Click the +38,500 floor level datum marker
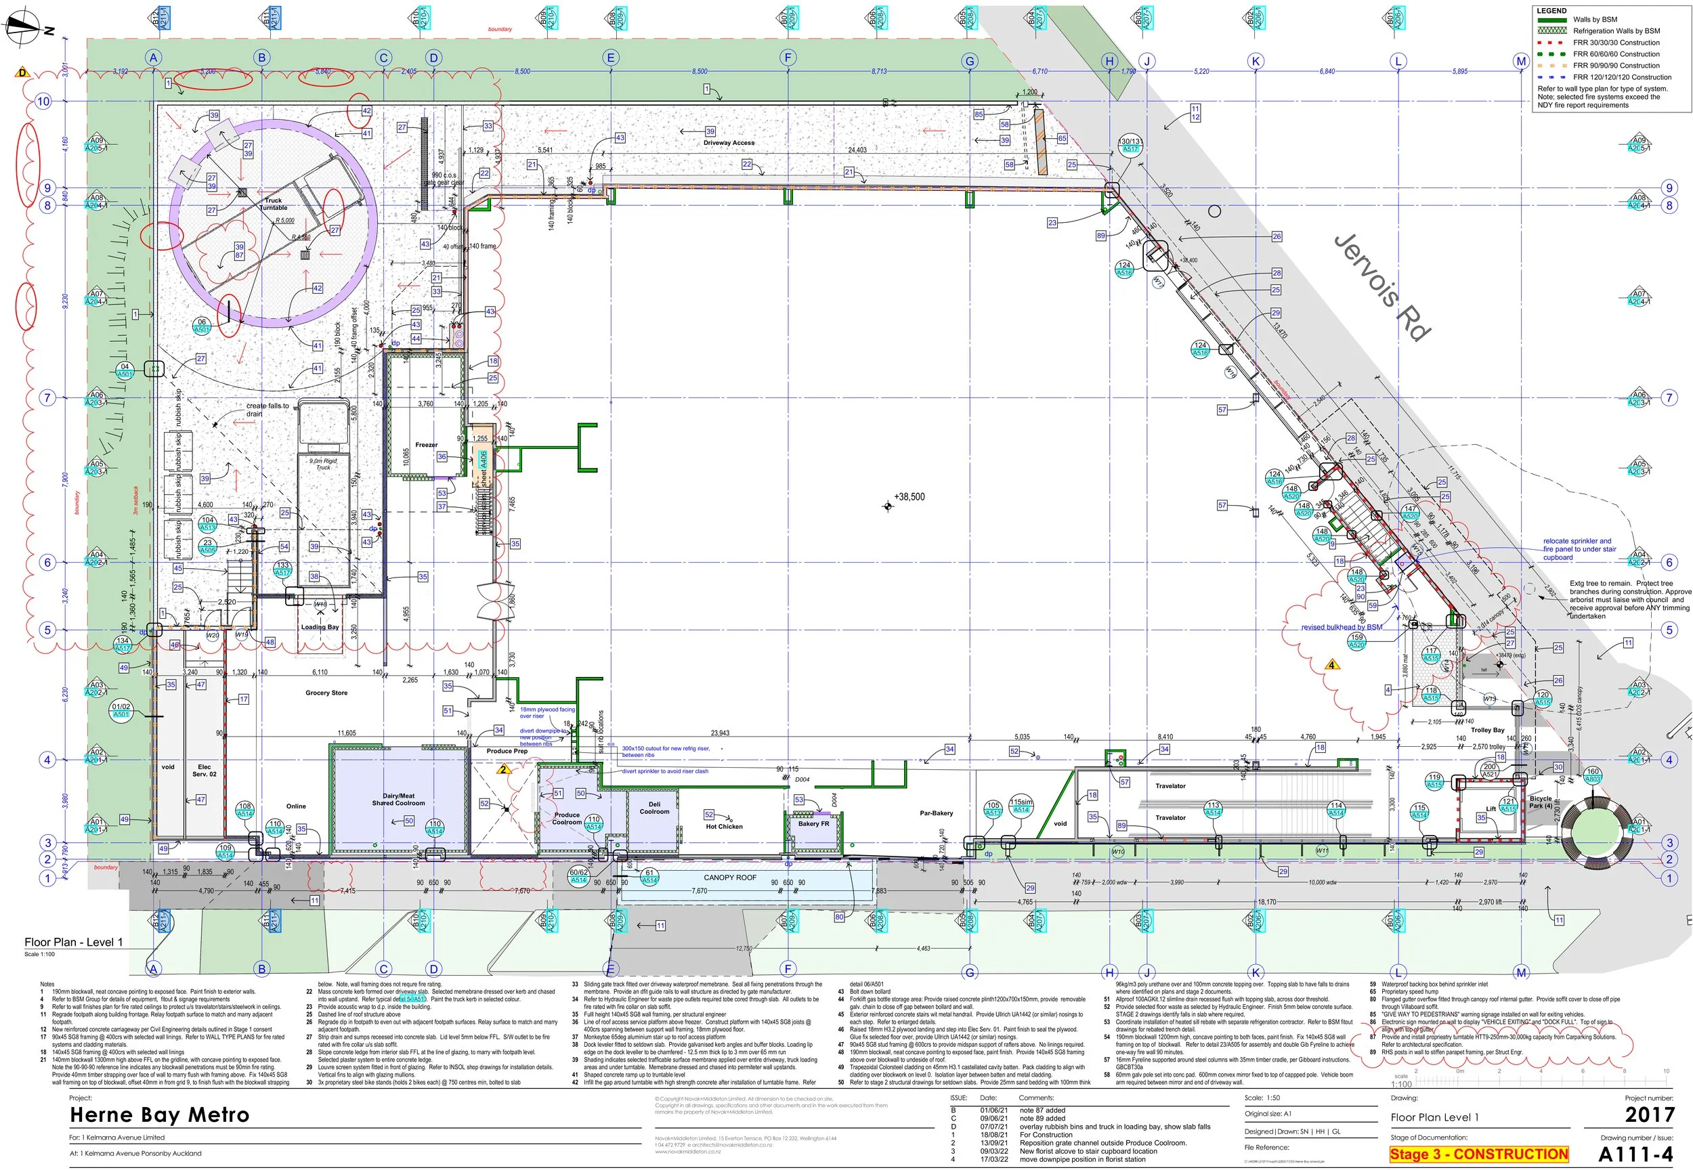This screenshot has height=1170, width=1693. click(x=888, y=506)
